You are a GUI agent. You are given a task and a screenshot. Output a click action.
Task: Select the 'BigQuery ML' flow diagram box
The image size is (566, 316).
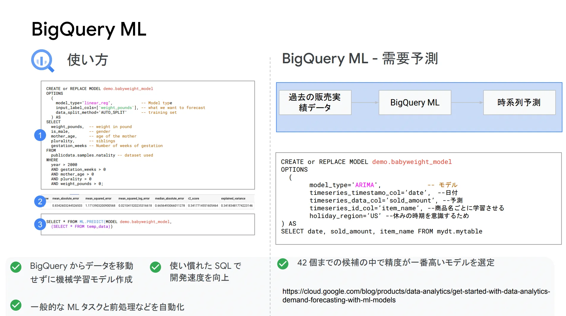coord(415,102)
